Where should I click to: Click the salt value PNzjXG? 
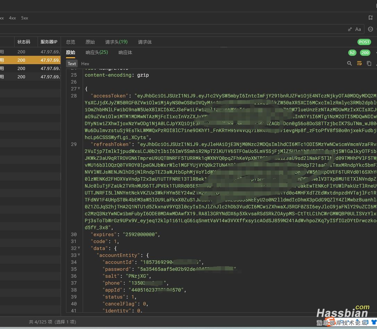[137, 276]
